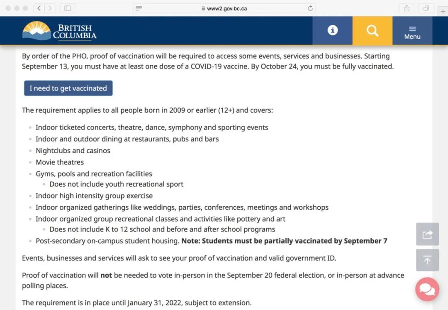Open the sidebar icon in Safari toolbar
Screen dimensions: 448x310
pyautogui.click(x=68, y=8)
